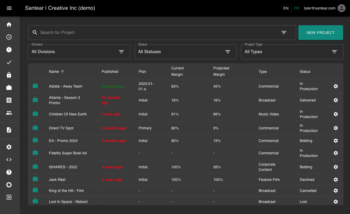Open the Status dropdown
The height and width of the screenshot is (214, 350).
pos(186,52)
